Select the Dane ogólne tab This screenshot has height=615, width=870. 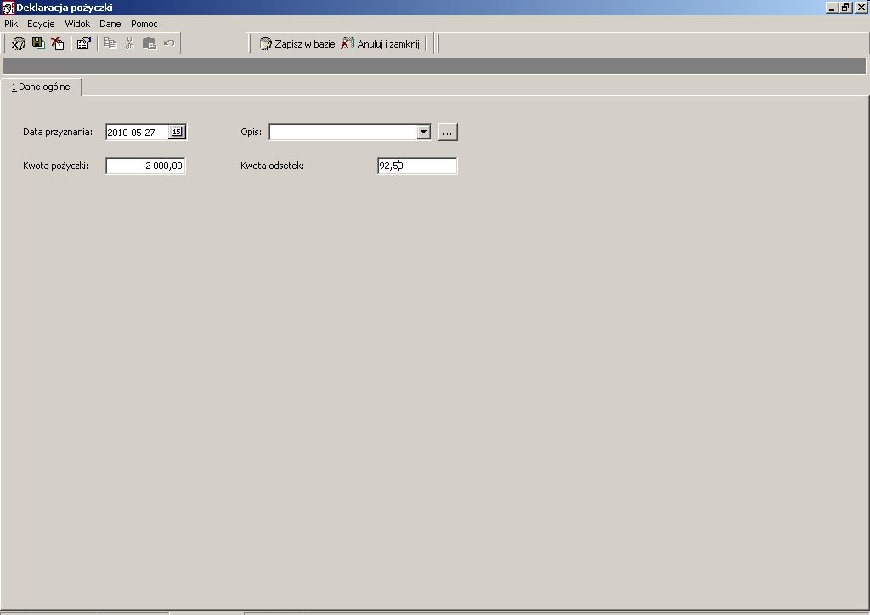coord(41,87)
